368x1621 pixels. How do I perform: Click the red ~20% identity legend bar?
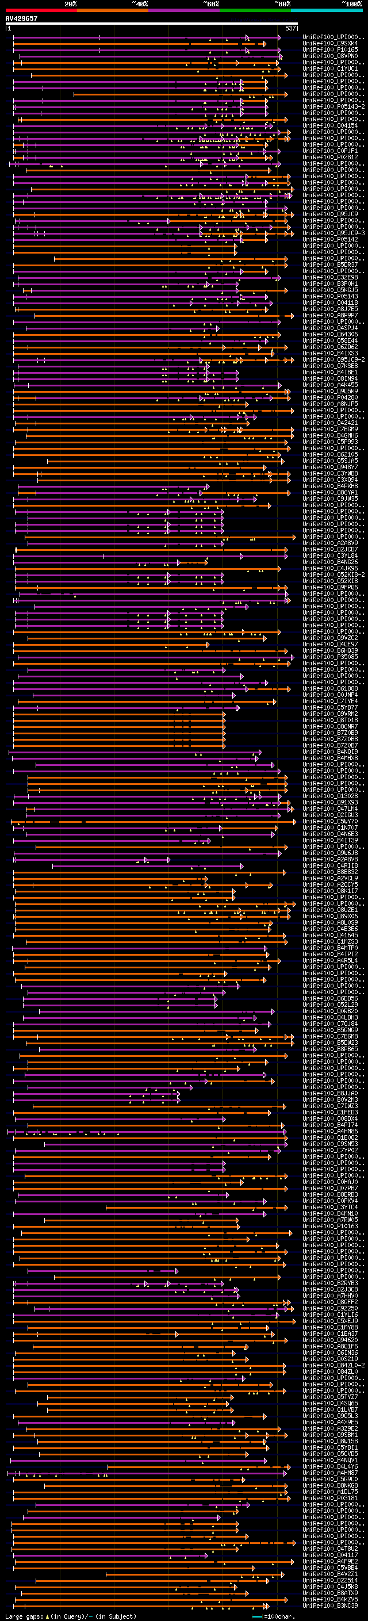pyautogui.click(x=41, y=10)
